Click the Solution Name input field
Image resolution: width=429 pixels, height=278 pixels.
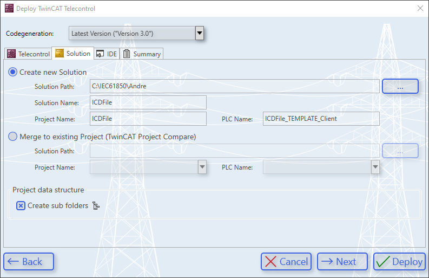tap(148, 102)
